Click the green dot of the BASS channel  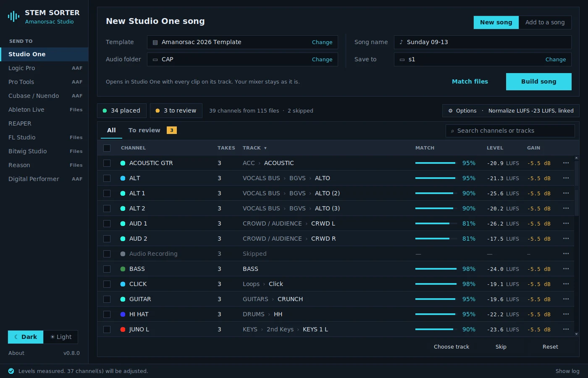pyautogui.click(x=123, y=269)
